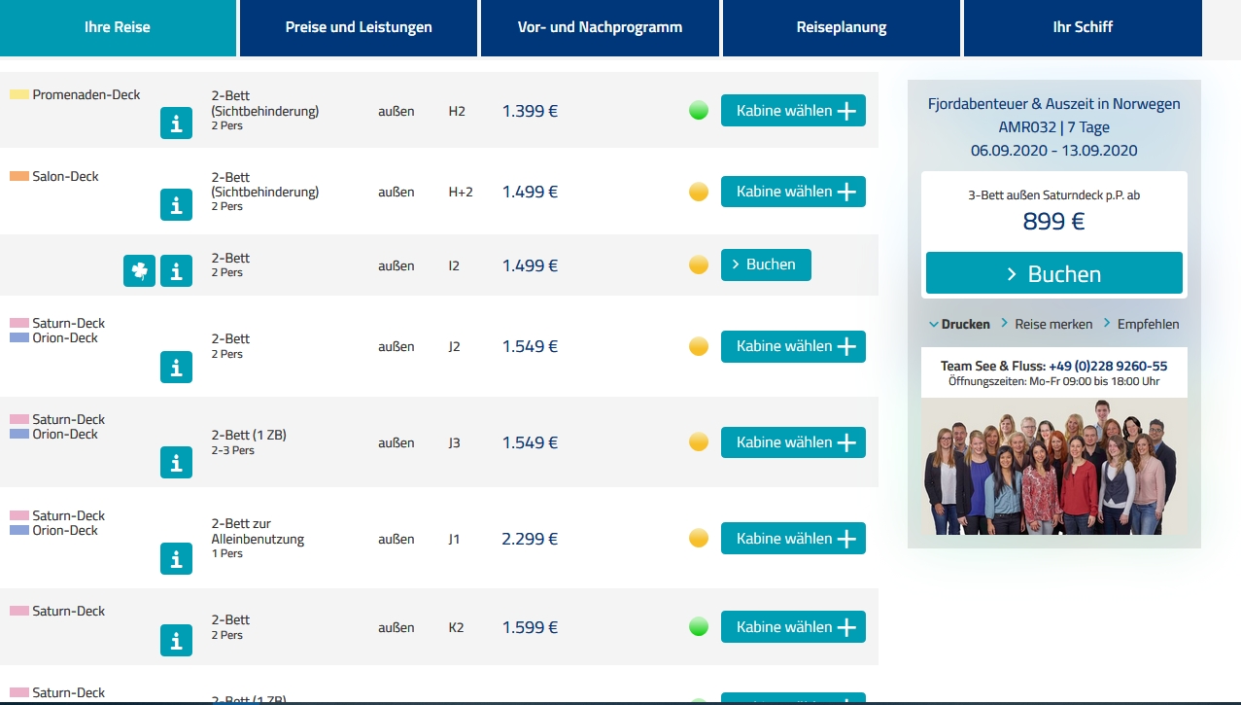Switch to Preise und Leistungen tab
This screenshot has width=1241, height=705.
pos(359,27)
